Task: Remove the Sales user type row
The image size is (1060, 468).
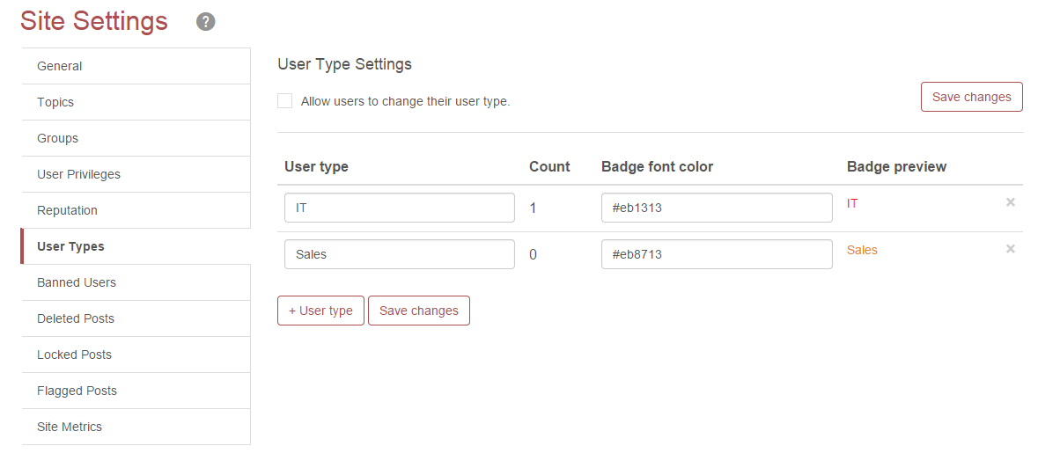Action: click(1010, 249)
